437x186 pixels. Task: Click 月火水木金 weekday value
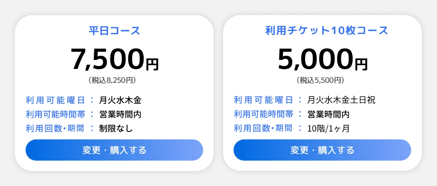pyautogui.click(x=120, y=100)
